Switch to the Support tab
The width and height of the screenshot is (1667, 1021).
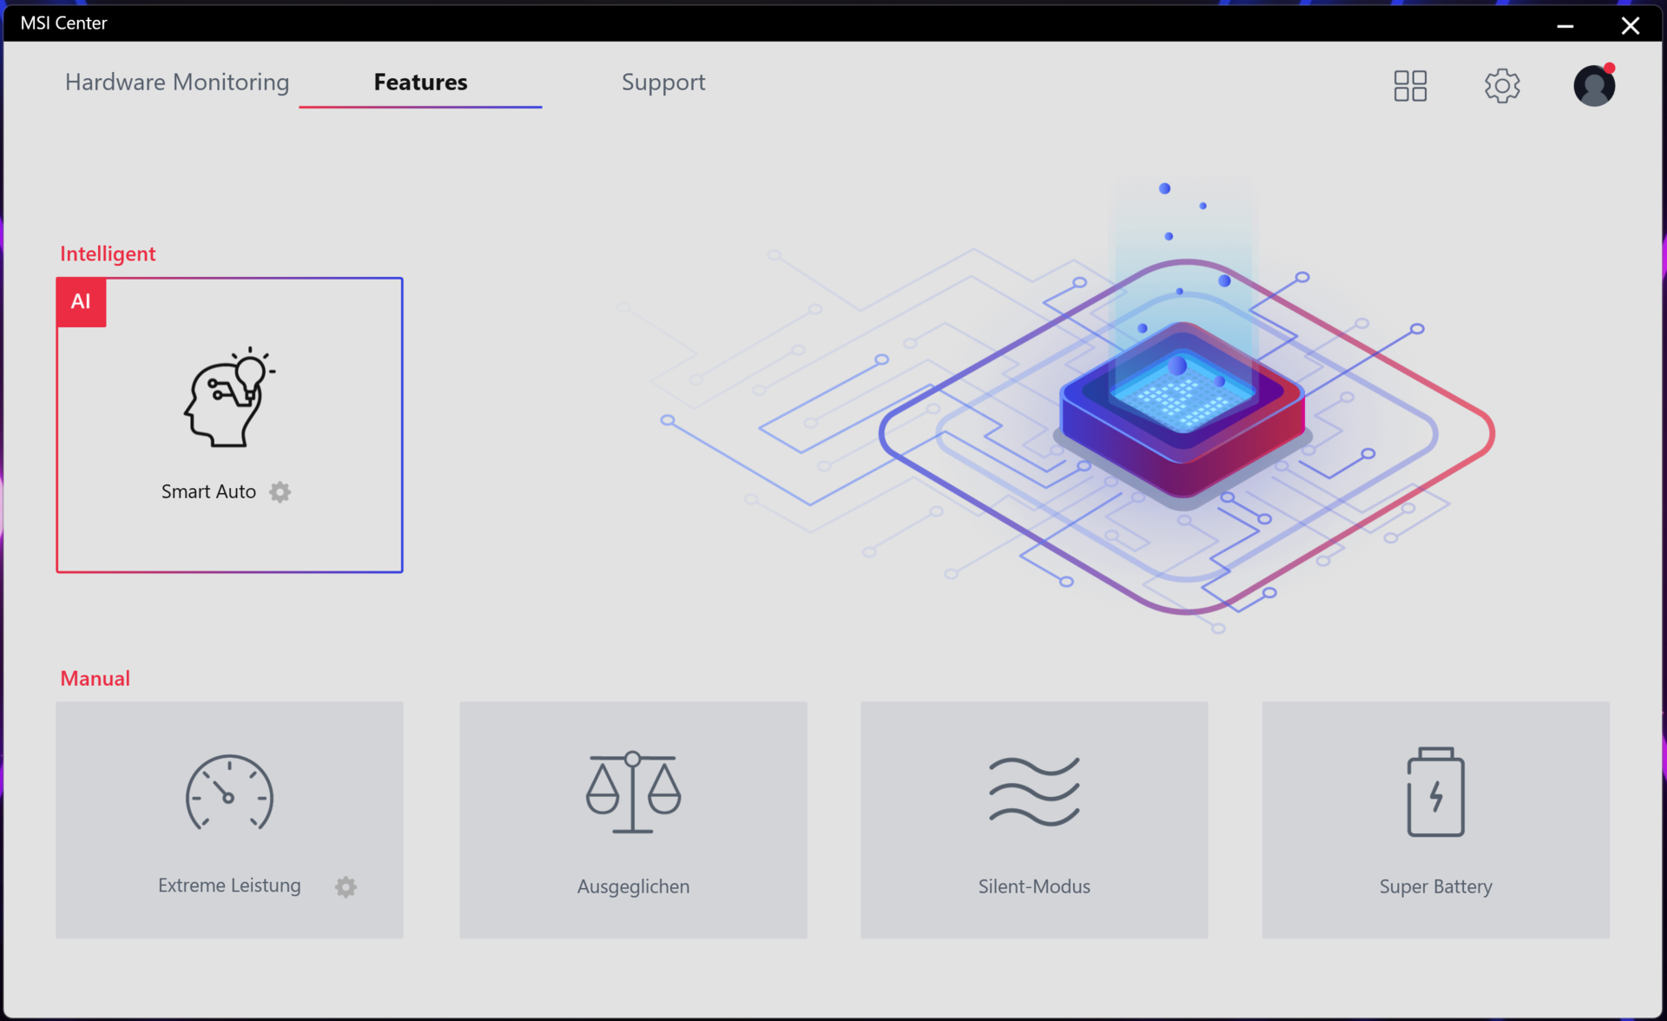pos(663,82)
